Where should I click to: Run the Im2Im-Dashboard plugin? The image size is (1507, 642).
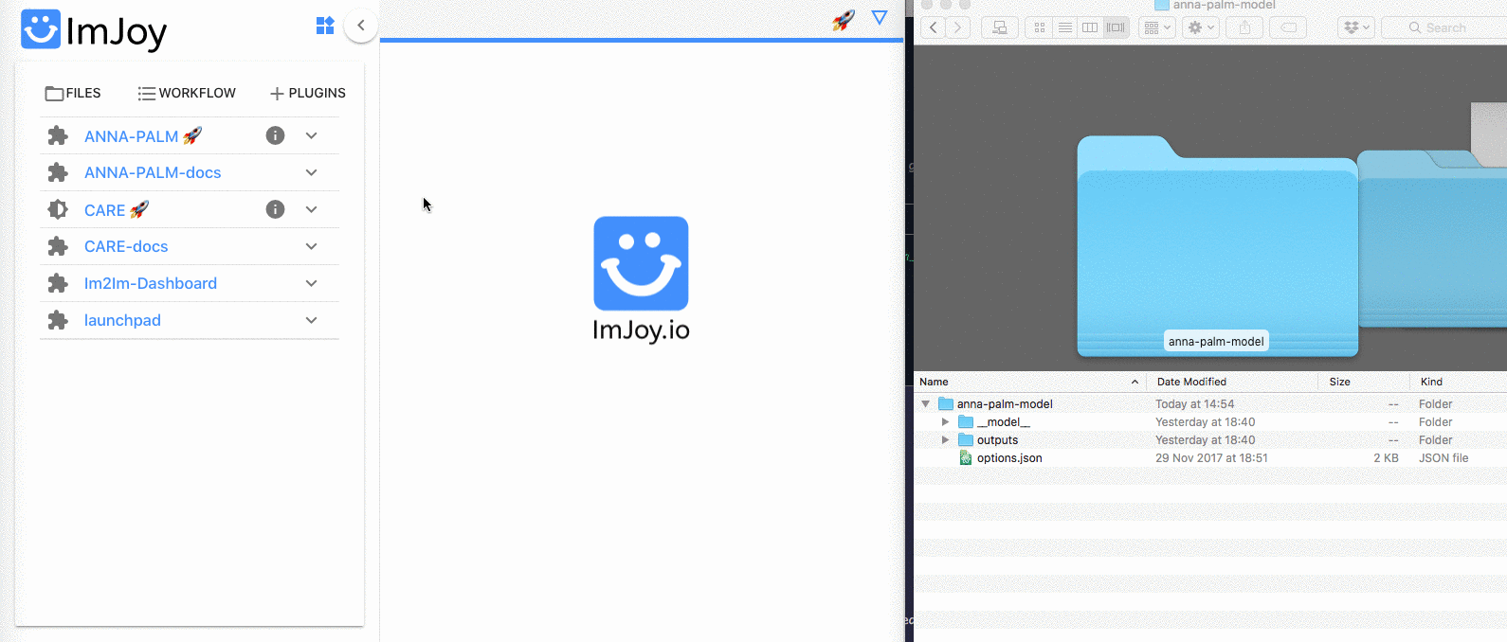151,283
